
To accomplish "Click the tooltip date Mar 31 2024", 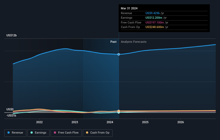I will [129, 8].
